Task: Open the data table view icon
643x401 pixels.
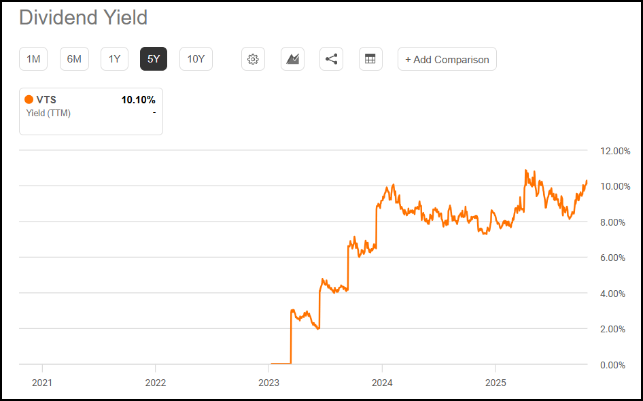Action: click(370, 59)
